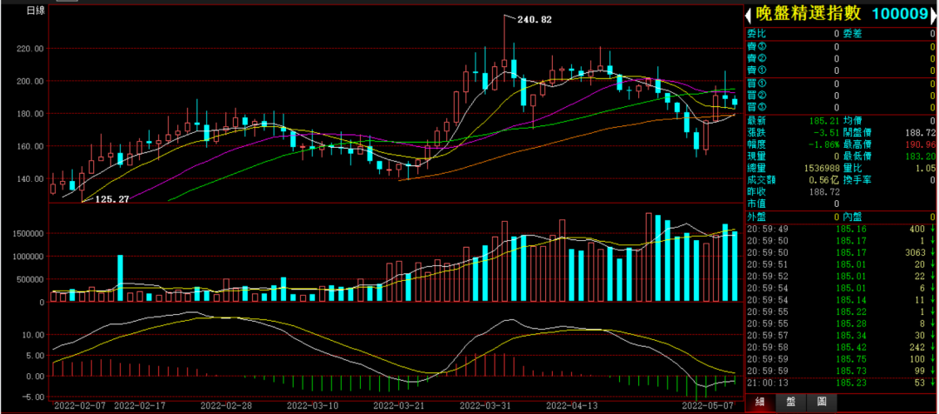The width and height of the screenshot is (939, 414).
Task: Select the 外盤 label
Action: point(756,217)
